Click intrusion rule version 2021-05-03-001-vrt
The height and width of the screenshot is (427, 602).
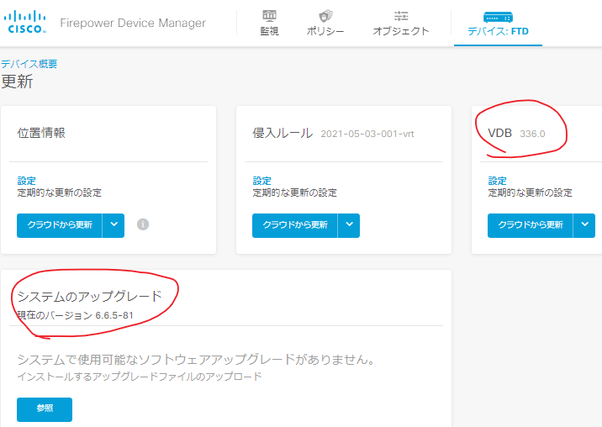(x=367, y=134)
